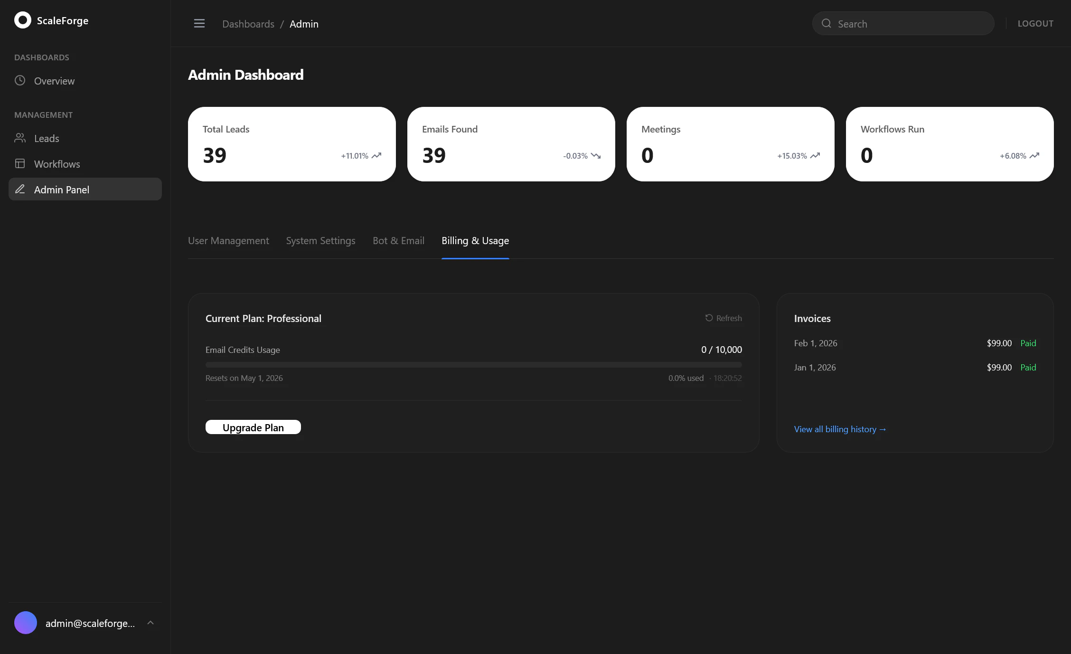Click the Meetings stat card
Screen dimensions: 1071x654
coord(731,144)
